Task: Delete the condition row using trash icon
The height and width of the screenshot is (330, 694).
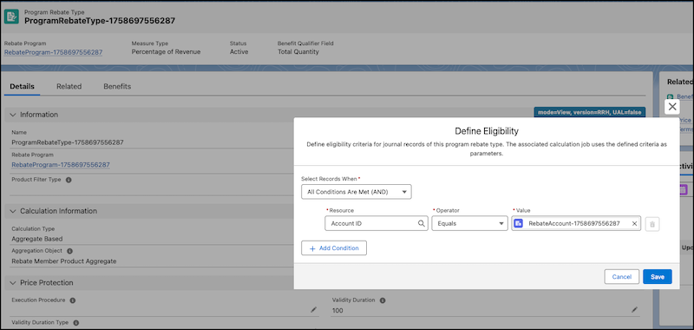Action: click(652, 224)
